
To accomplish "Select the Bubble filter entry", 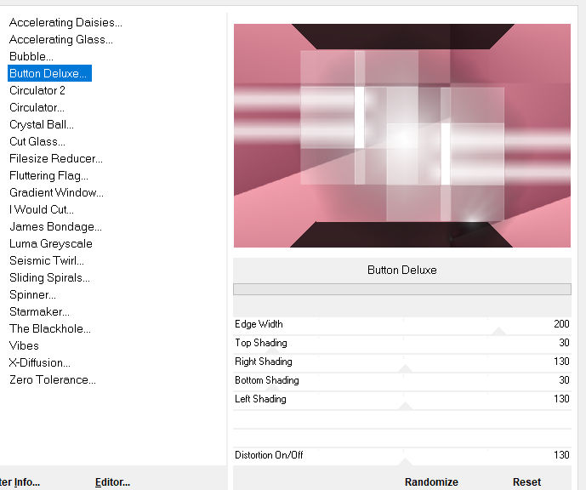I will (31, 56).
